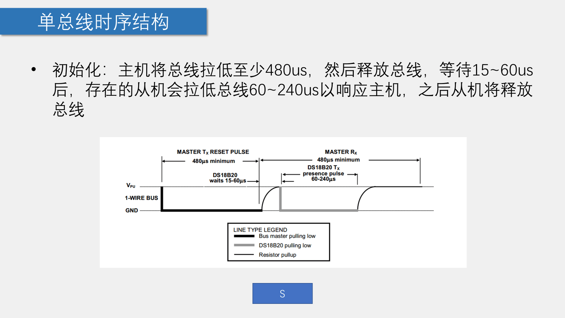
Task: Click the thin Resistor pullup legend line
Action: coord(244,255)
